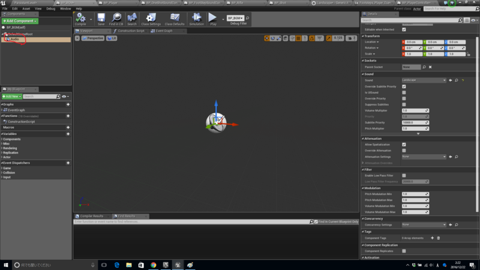This screenshot has width=480, height=270.
Task: Open Attenuation Settings dropdown
Action: (424, 157)
